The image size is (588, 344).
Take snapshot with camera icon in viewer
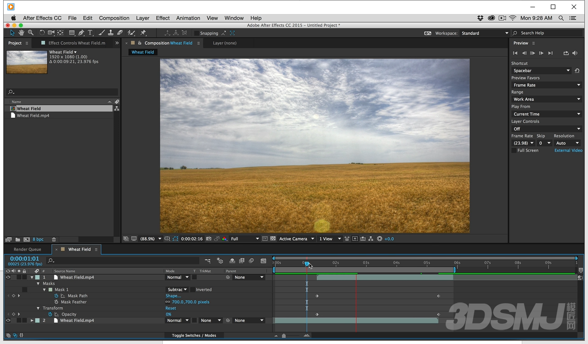pyautogui.click(x=208, y=239)
